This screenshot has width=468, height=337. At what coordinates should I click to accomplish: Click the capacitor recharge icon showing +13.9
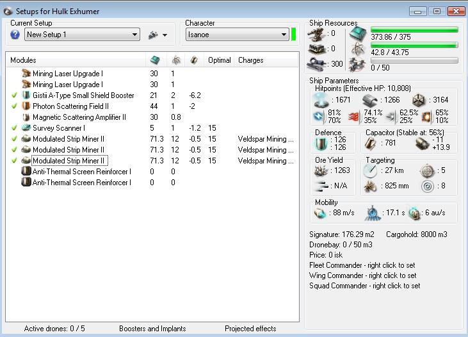(422, 144)
